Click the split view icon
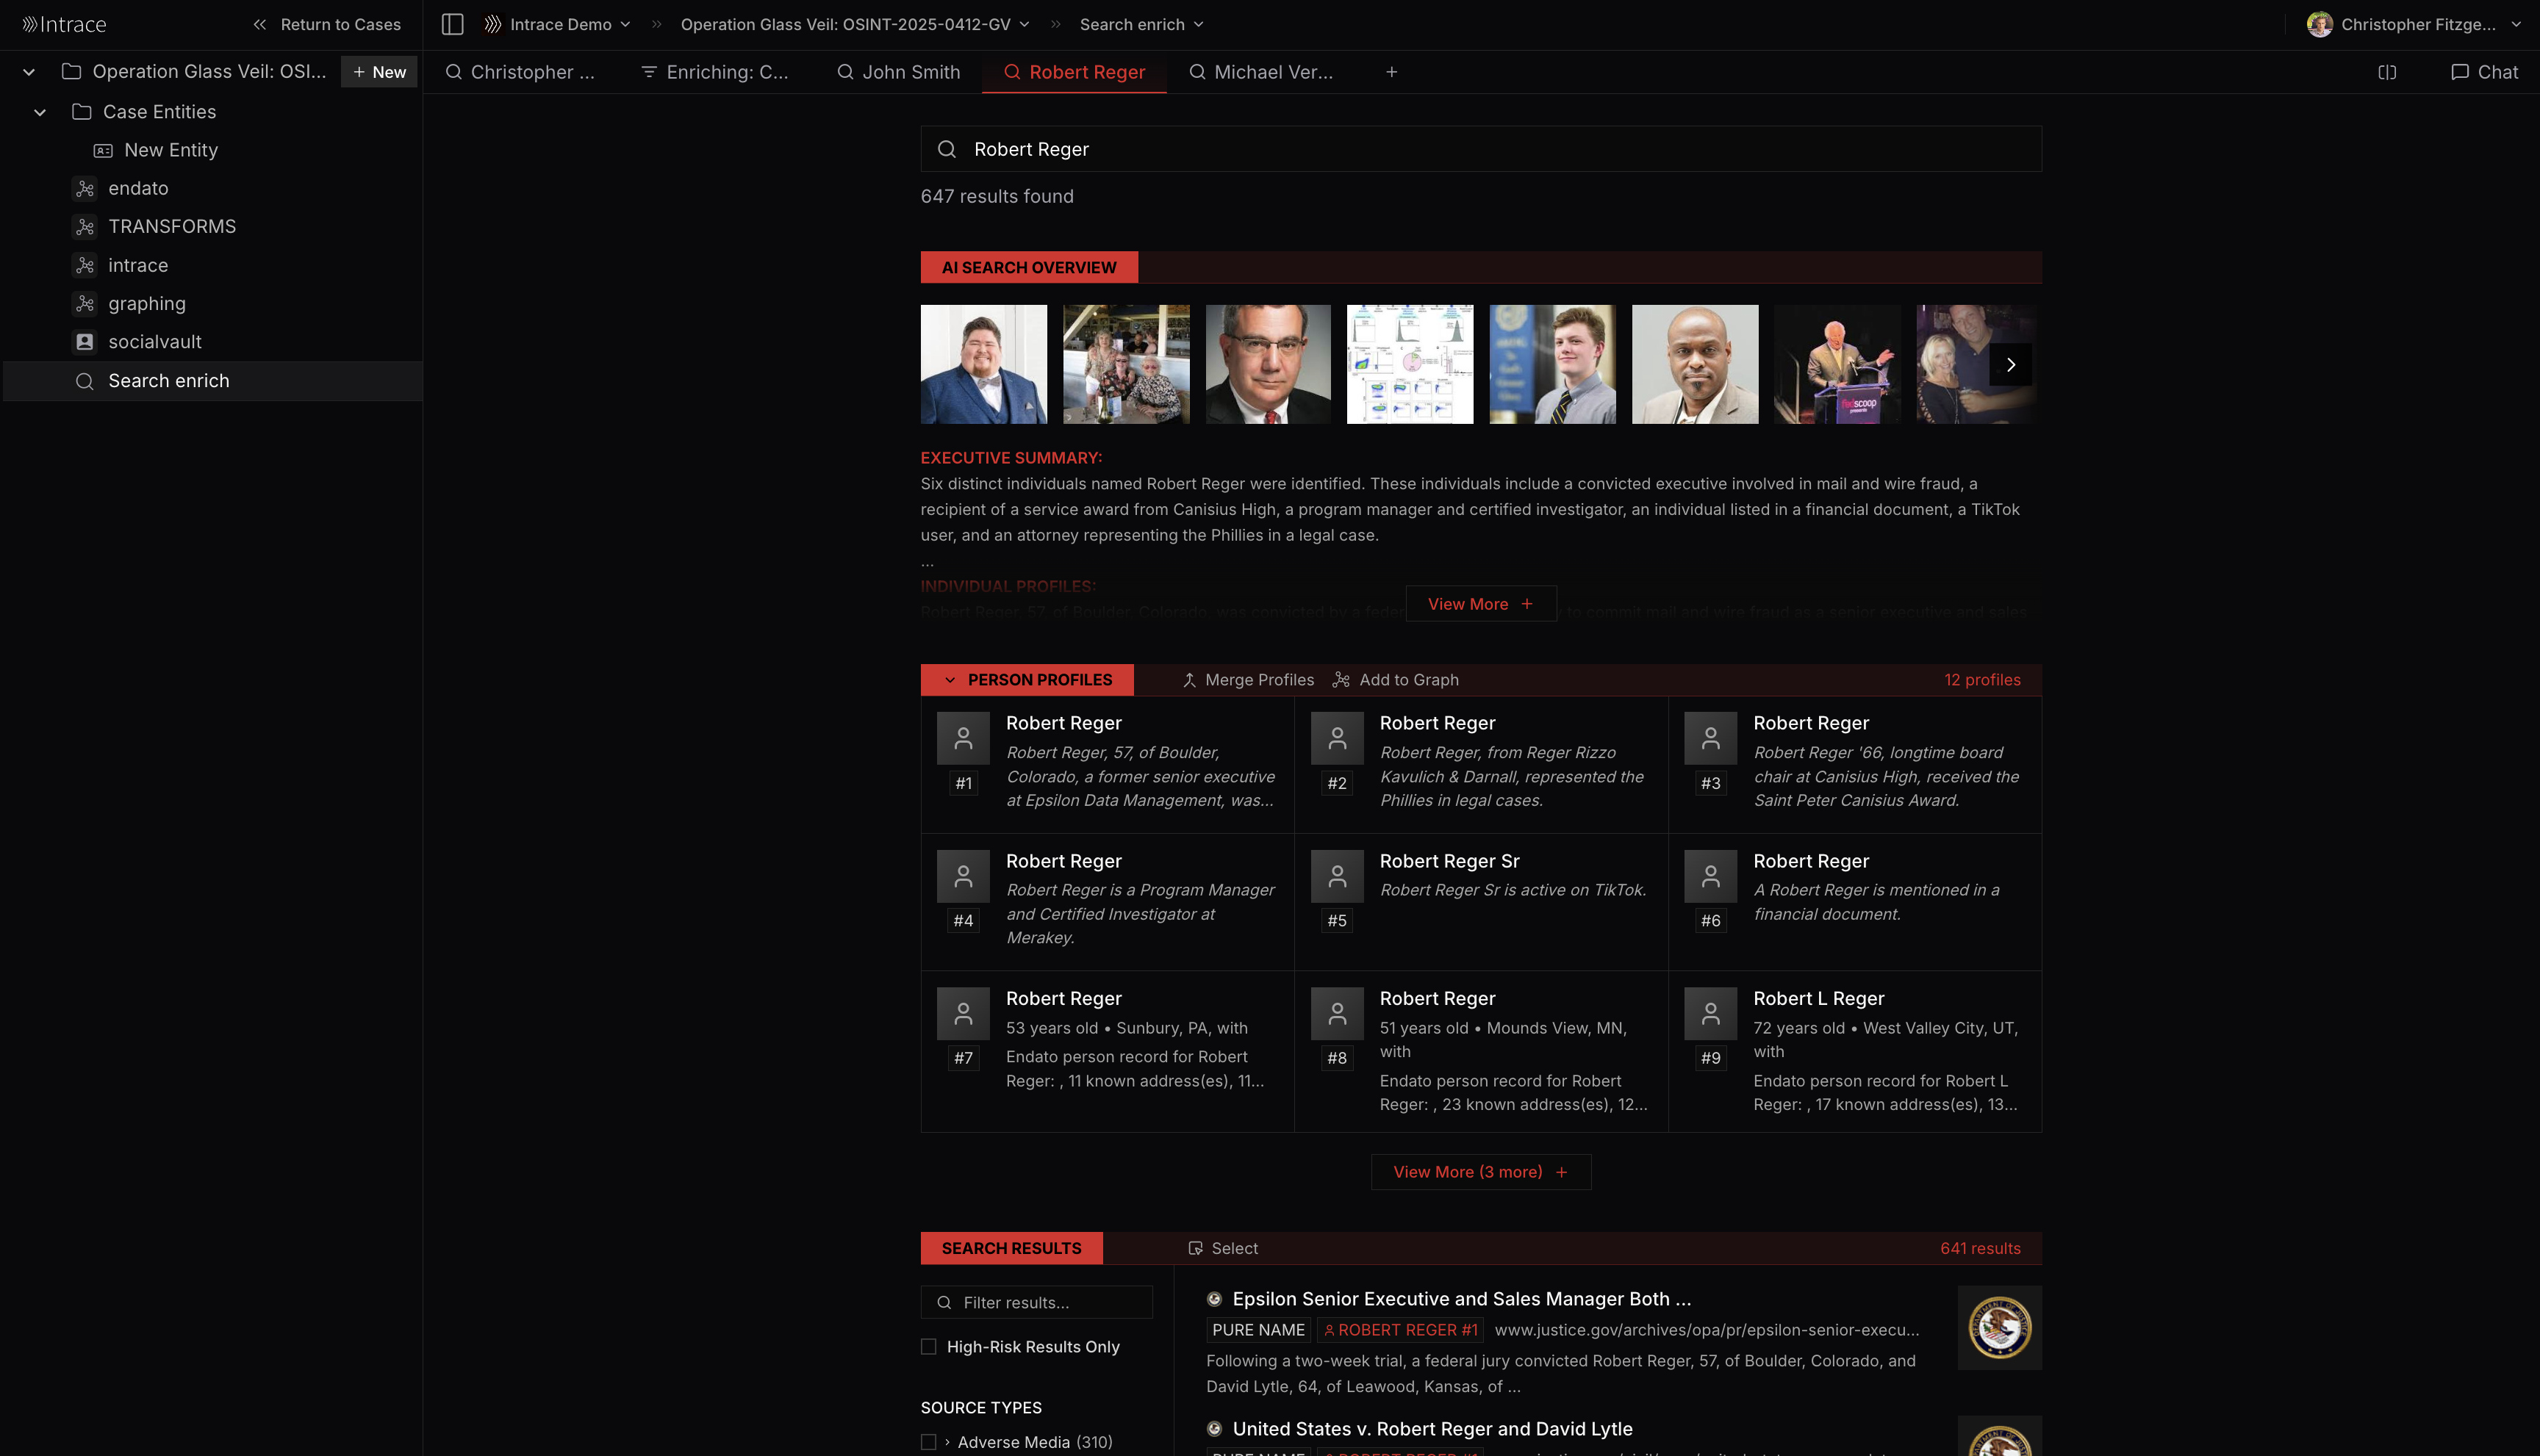The width and height of the screenshot is (2540, 1456). 2387,72
